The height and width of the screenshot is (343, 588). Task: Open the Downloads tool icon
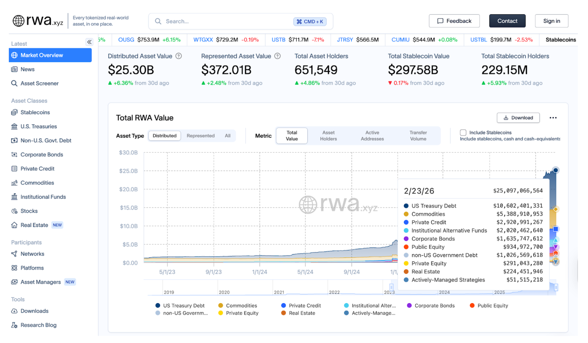[x=14, y=311]
